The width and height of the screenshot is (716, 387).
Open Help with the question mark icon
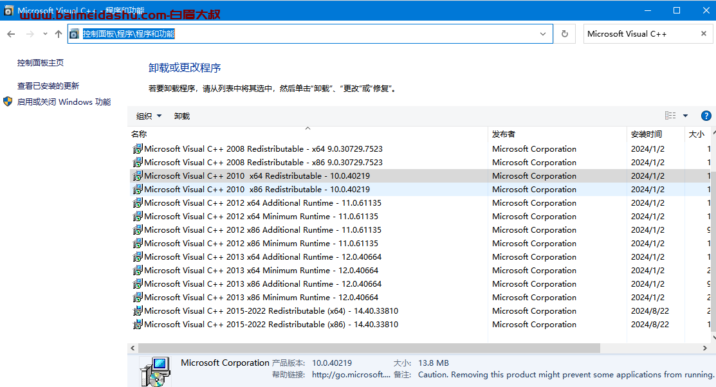[706, 116]
